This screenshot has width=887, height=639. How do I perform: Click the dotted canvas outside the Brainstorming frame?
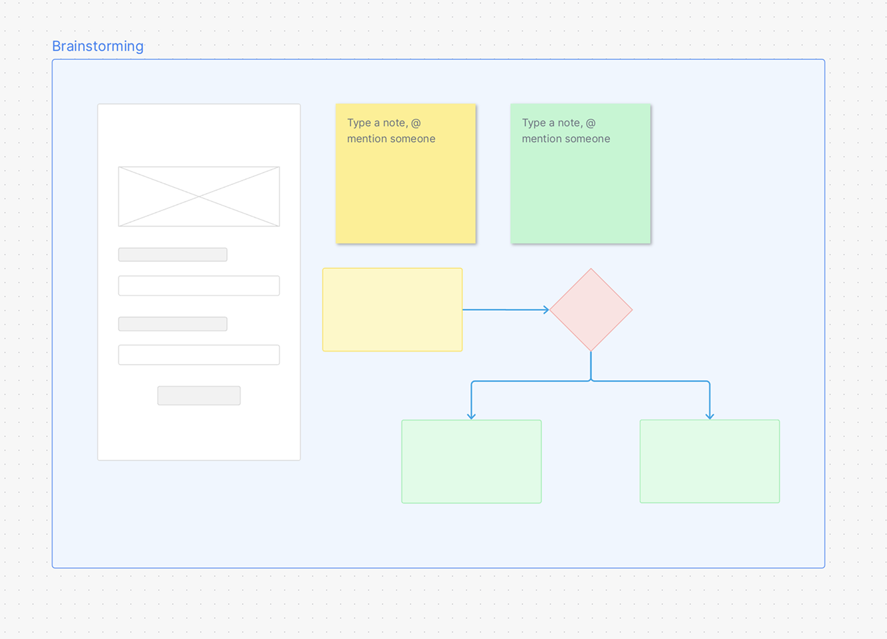point(440,606)
